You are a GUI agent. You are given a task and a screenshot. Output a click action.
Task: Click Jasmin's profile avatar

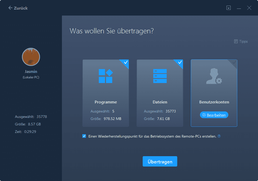(31, 57)
